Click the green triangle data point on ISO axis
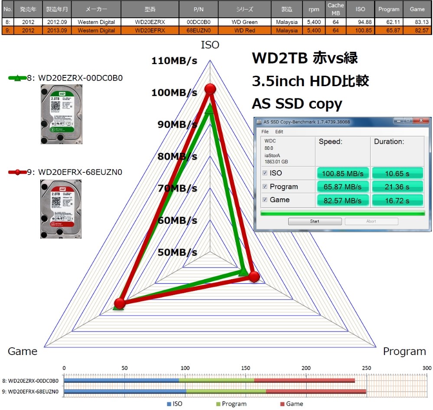This screenshot has height=410, width=433. point(210,109)
